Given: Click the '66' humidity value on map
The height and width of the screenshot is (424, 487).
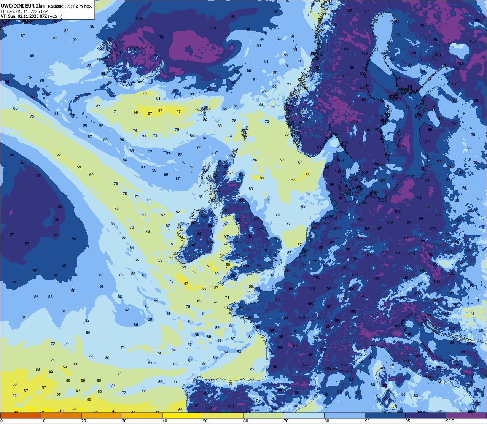Looking at the screenshot, I should click(x=76, y=364).
